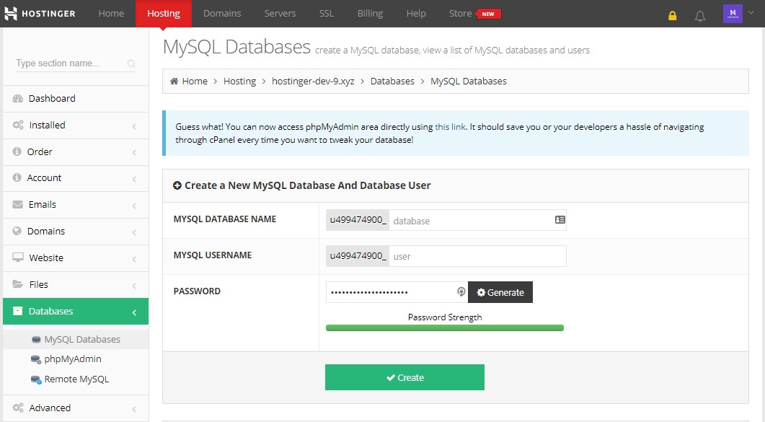
Task: Click the yellow lock icon
Action: [672, 16]
